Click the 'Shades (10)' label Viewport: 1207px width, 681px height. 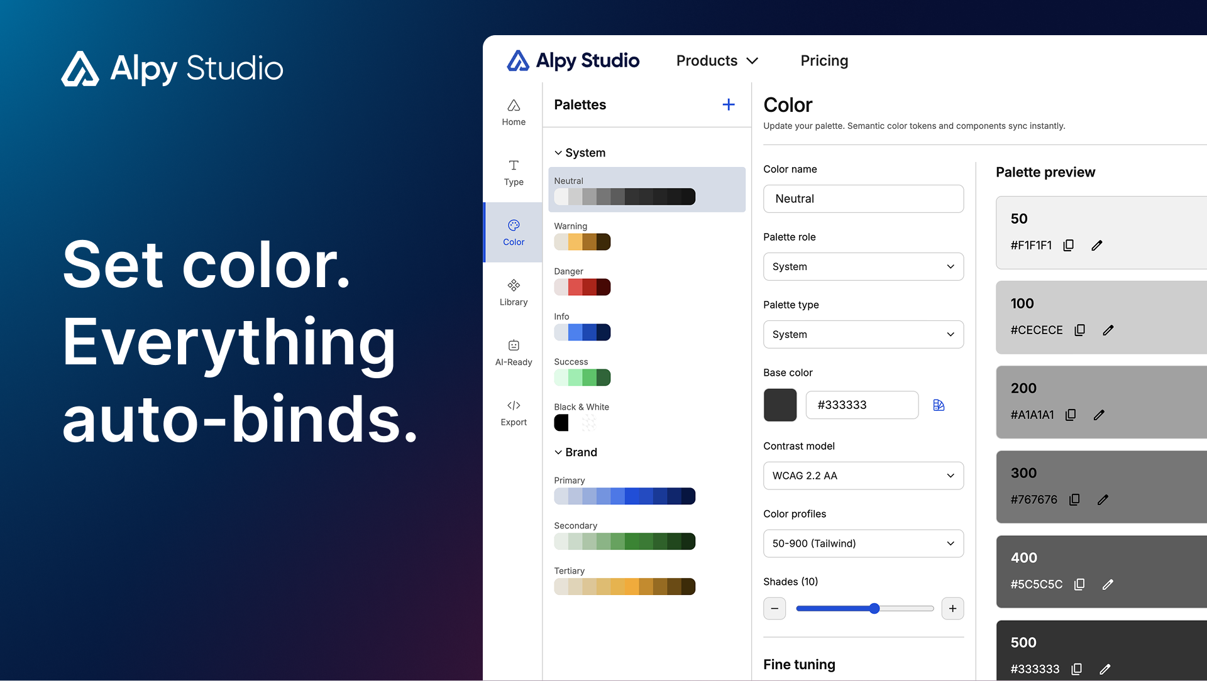790,582
